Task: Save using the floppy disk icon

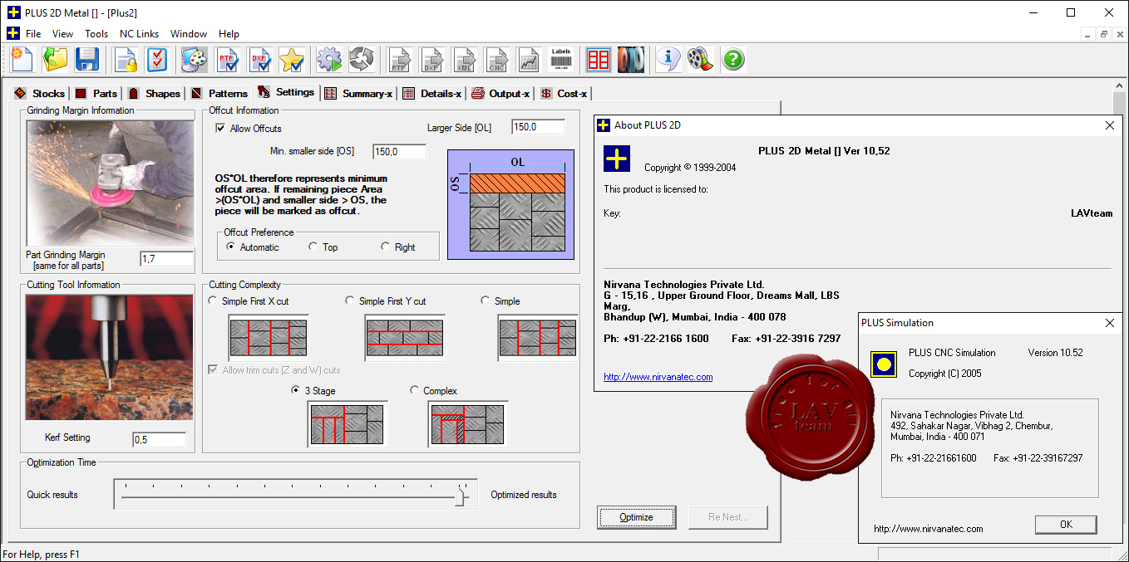Action: pos(87,59)
